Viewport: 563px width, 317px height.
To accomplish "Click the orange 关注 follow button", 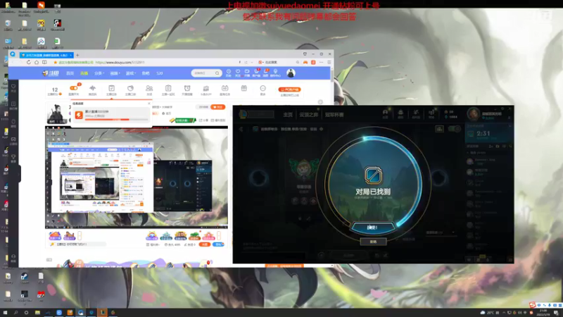I will click(217, 107).
